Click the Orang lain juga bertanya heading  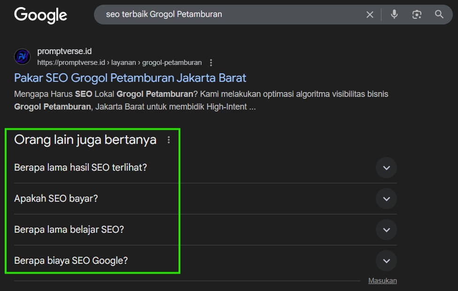point(85,140)
